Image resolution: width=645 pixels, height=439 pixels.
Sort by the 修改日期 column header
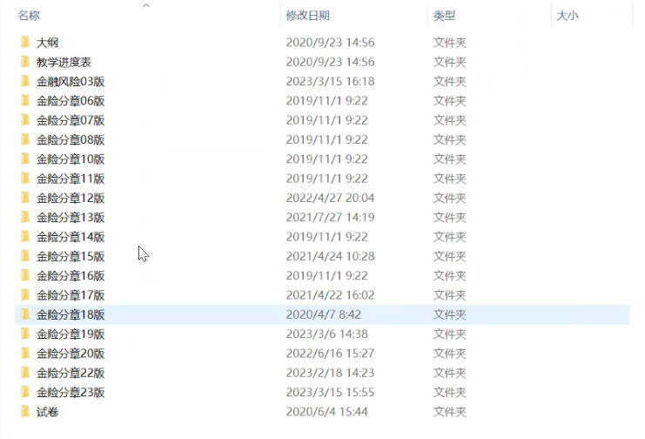[307, 16]
